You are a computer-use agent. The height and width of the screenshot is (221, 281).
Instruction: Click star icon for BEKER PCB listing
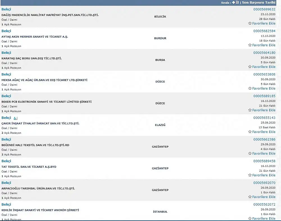(250, 110)
